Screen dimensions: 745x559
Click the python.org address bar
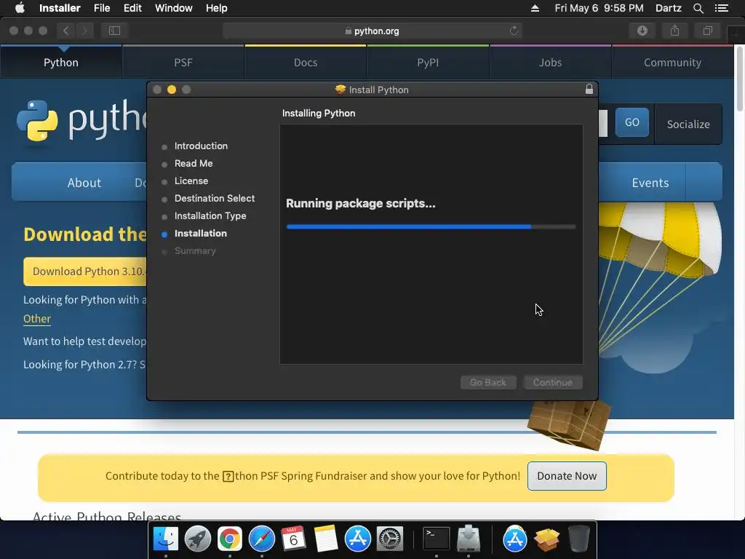click(x=372, y=31)
